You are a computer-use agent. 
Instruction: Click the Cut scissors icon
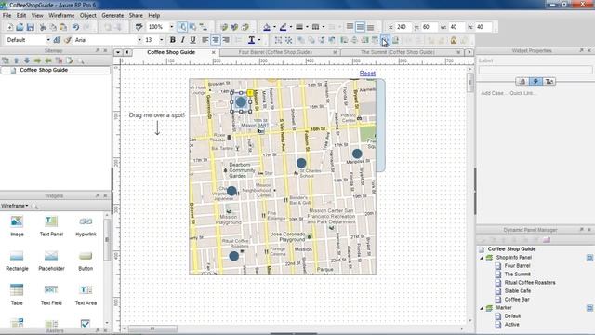(43, 27)
